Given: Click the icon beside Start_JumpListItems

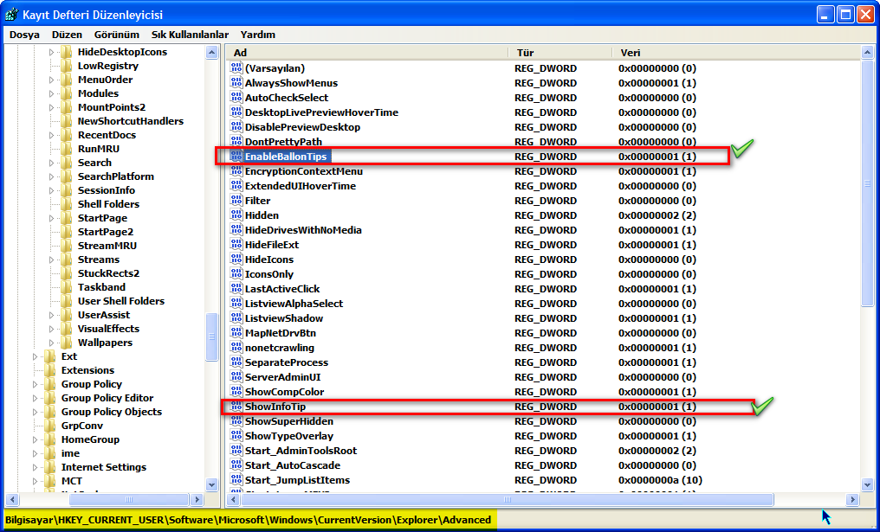Looking at the screenshot, I should tap(236, 480).
